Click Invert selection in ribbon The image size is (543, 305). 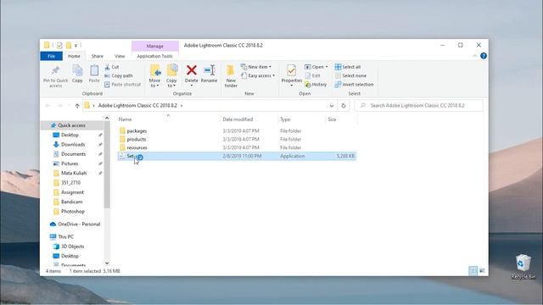coord(354,85)
